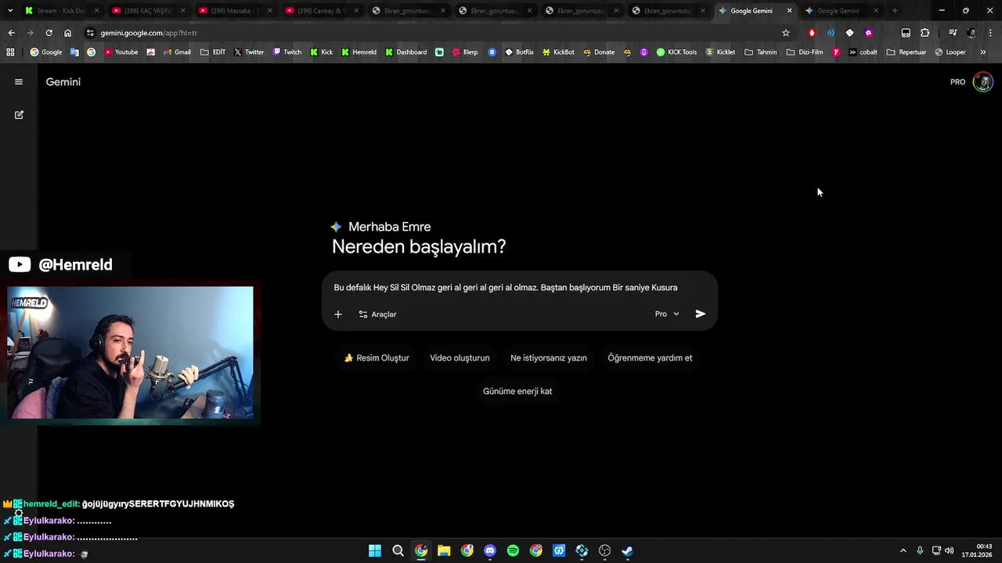
Task: Expand the Tahmin bookmark folder
Action: click(761, 52)
